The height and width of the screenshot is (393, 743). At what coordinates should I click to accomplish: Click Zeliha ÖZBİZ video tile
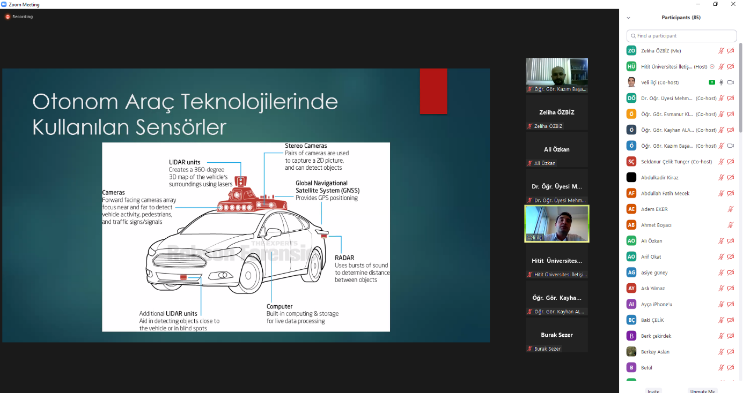click(557, 112)
